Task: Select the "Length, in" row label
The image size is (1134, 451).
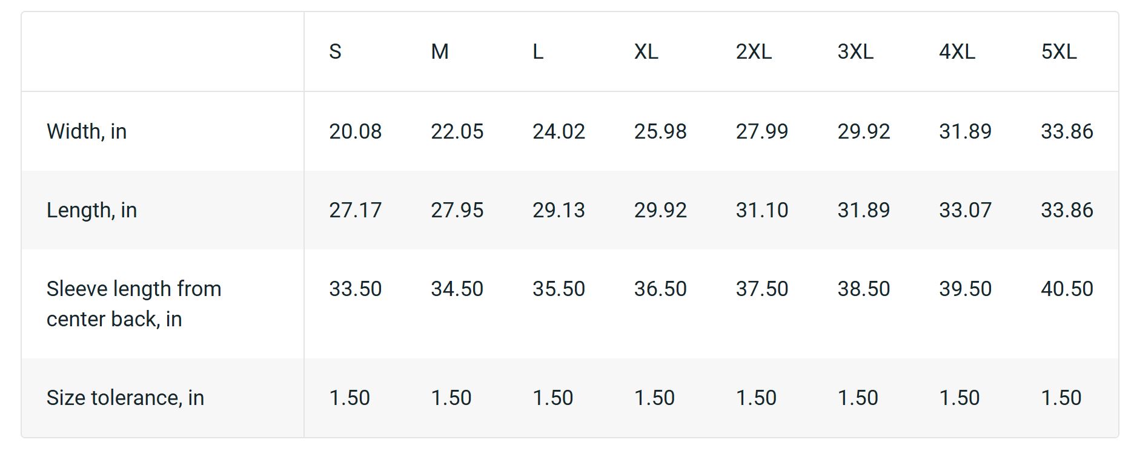Action: point(91,210)
